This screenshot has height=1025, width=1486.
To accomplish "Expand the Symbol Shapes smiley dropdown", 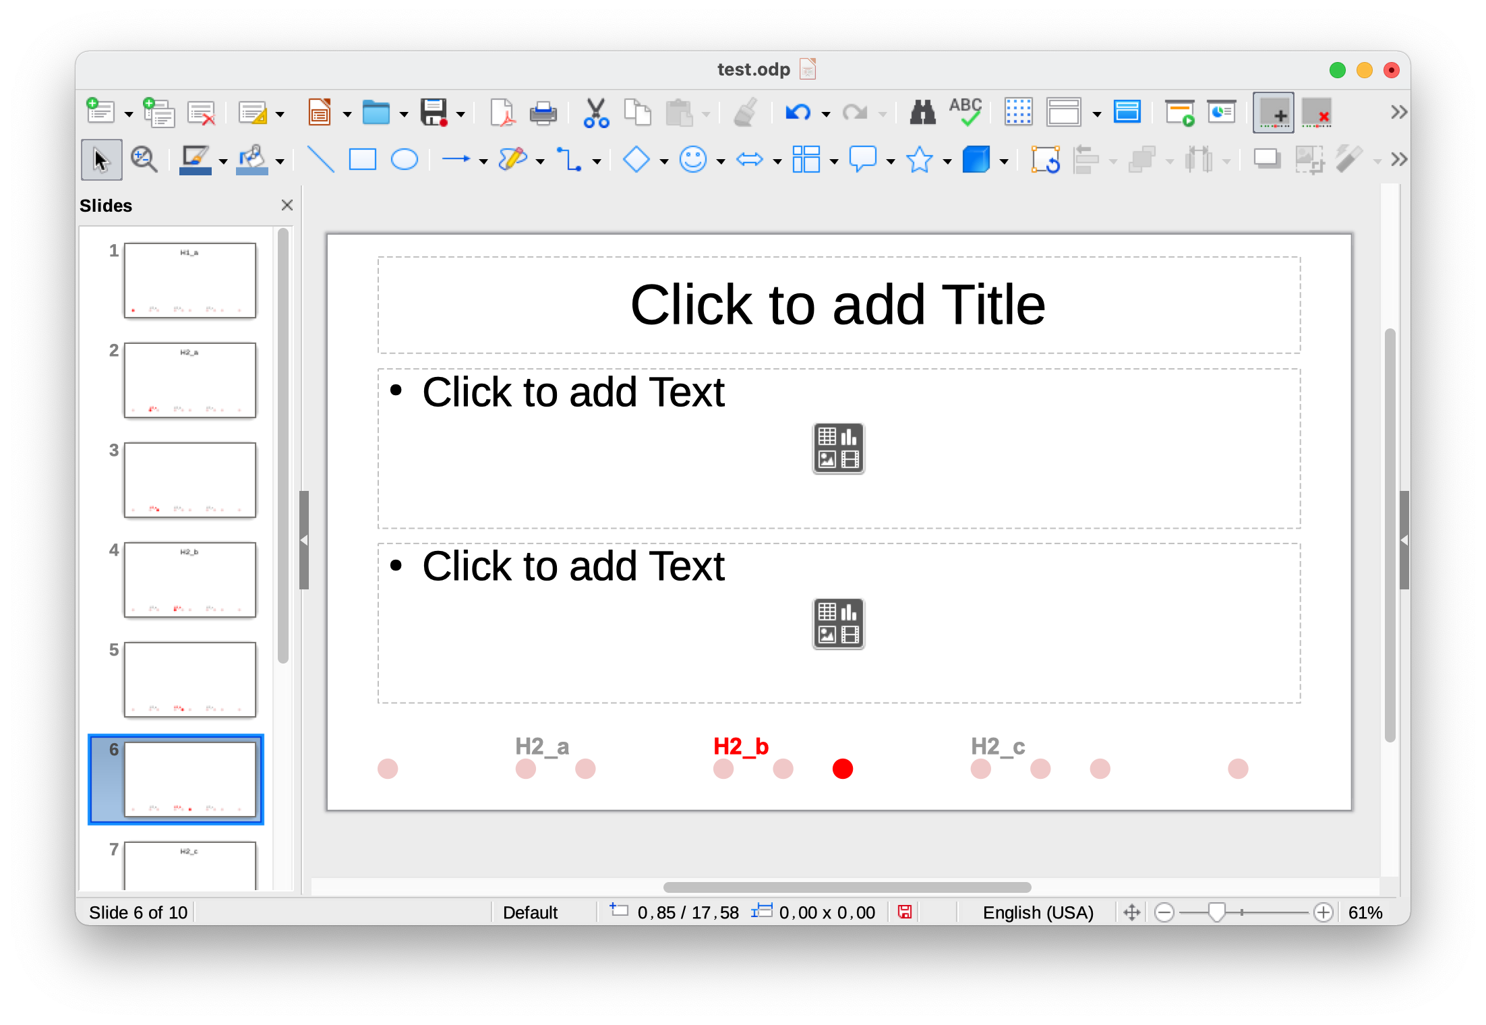I will pos(721,161).
